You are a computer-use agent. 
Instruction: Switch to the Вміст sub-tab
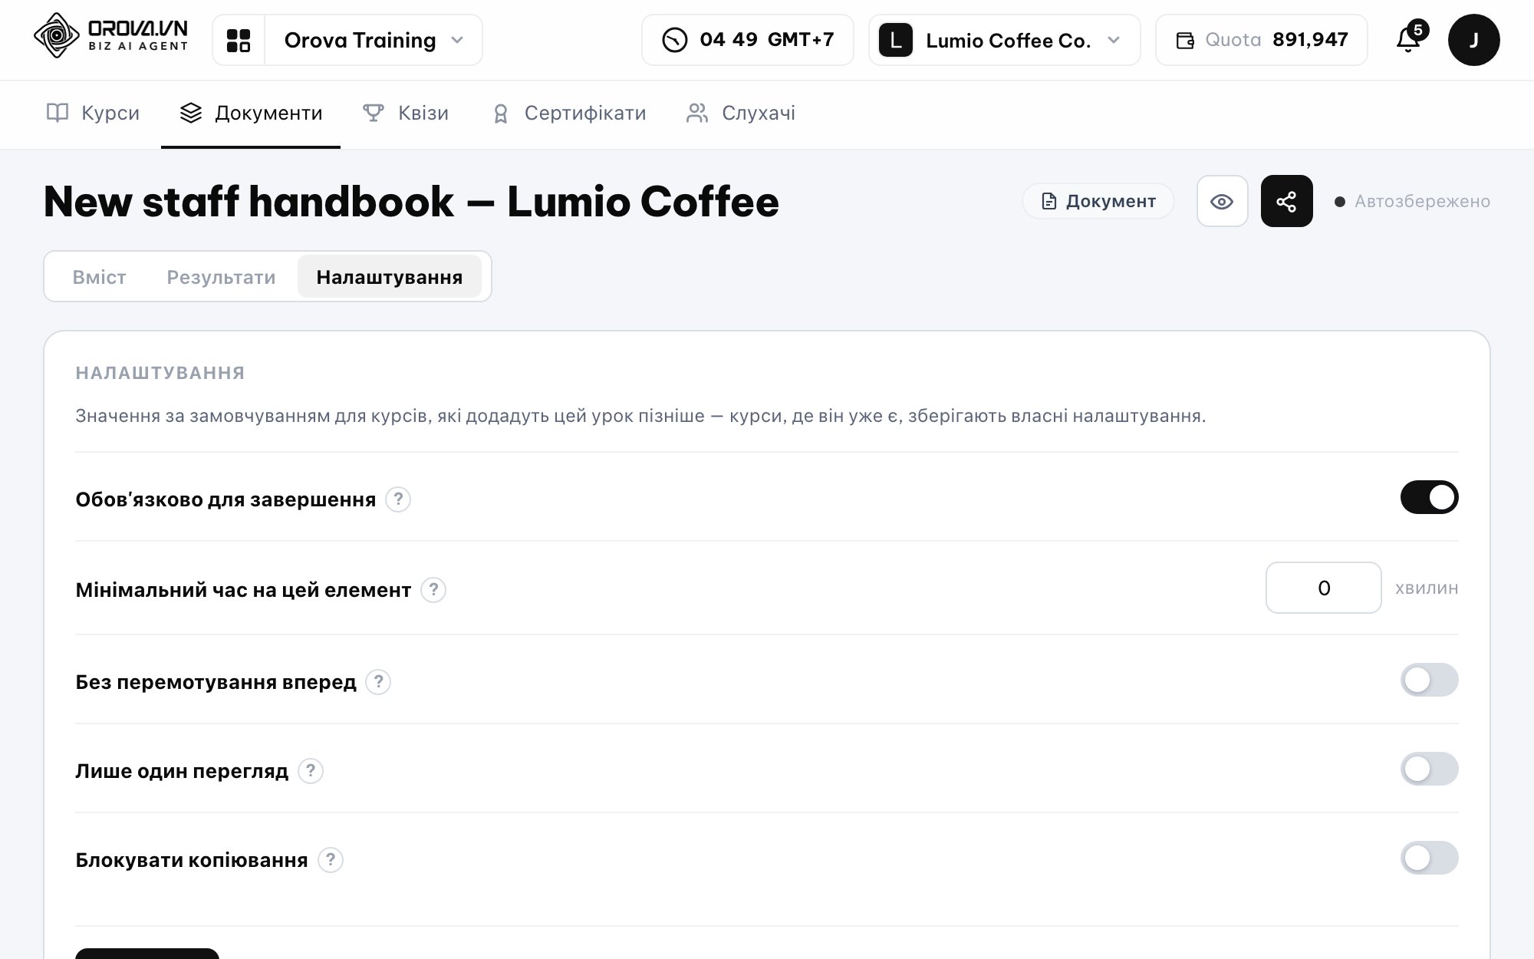pyautogui.click(x=99, y=277)
